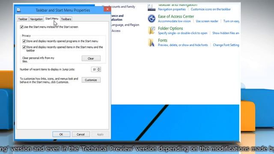Click the Use screen reader link

207,21
